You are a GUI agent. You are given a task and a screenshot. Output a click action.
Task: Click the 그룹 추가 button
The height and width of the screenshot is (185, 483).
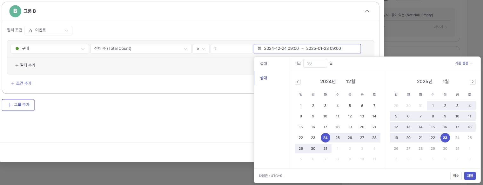pyautogui.click(x=18, y=105)
